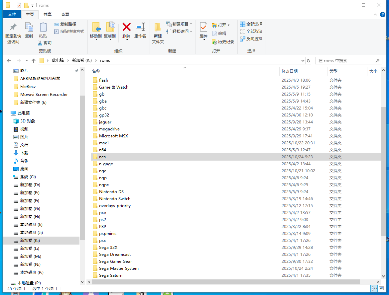Screen dimensions: 389x295
Task: Switch to details view in status bar
Action: point(374,289)
